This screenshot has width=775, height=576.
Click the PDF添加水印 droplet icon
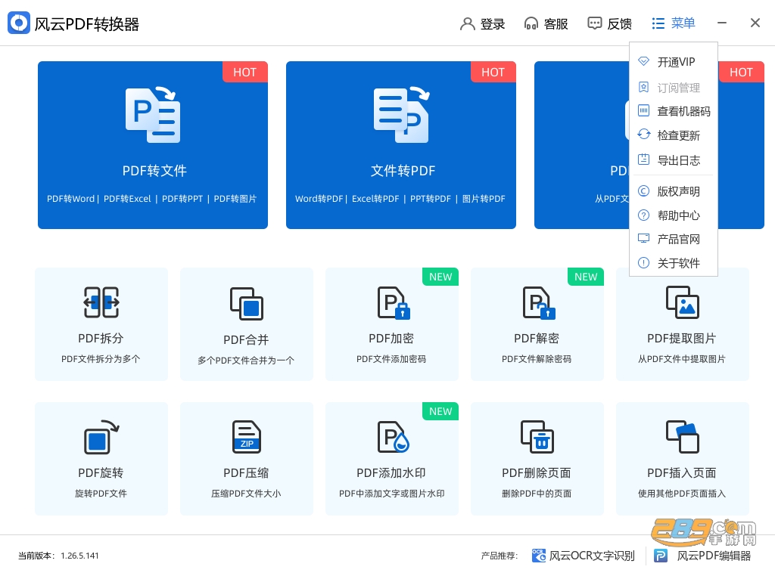tap(394, 437)
